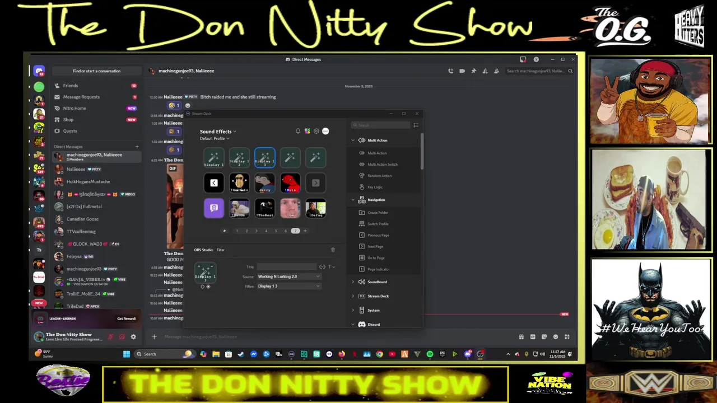Viewport: 717px width, 403px height.
Task: Click the '!GotNuts' peanut key
Action: point(239,183)
